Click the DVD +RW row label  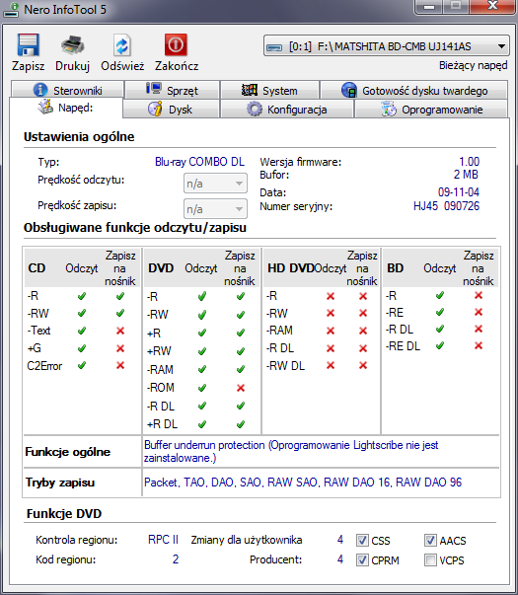pos(159,351)
